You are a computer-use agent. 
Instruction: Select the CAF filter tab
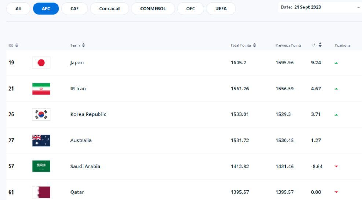[74, 9]
